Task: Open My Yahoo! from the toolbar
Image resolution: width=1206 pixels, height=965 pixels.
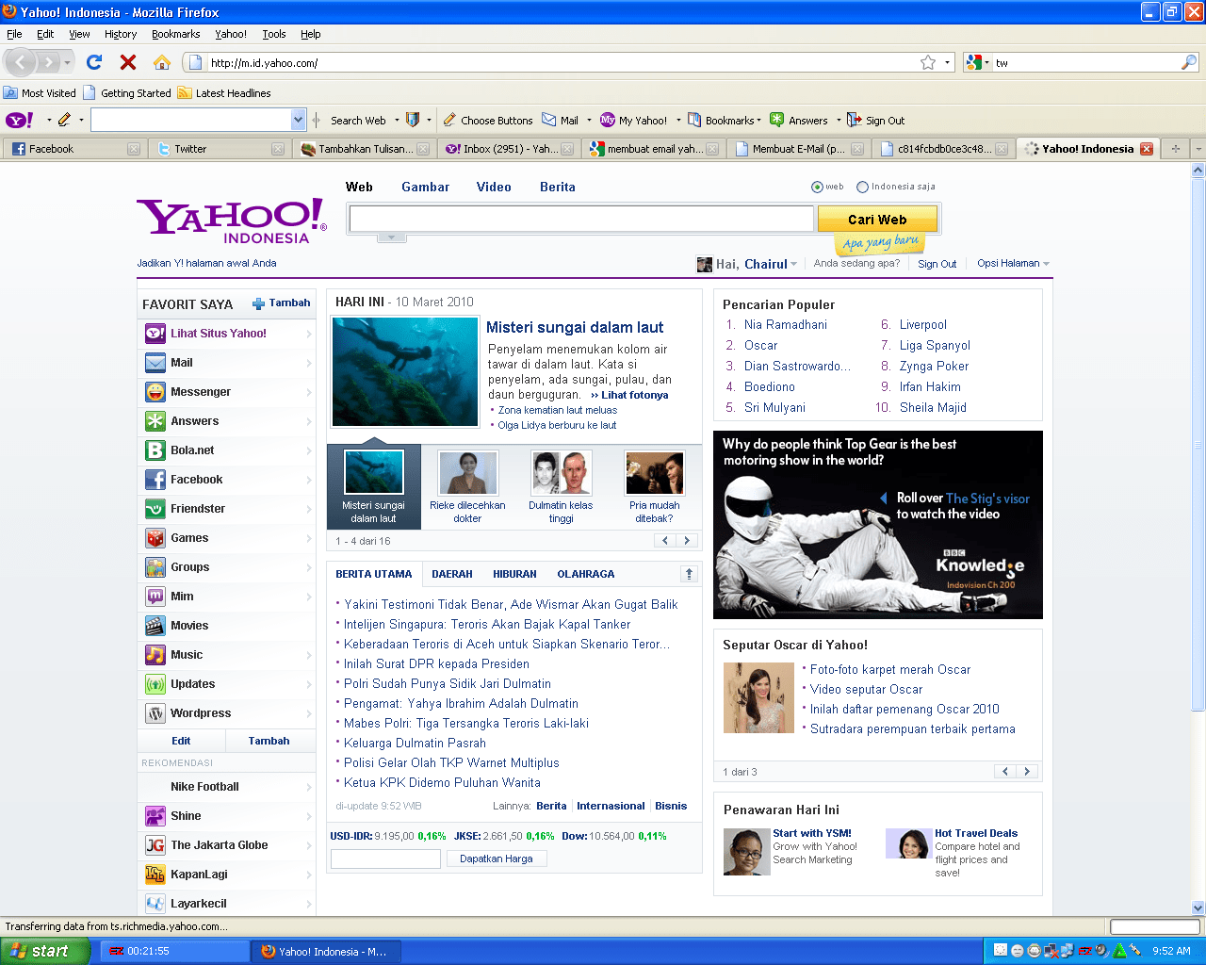Action: pyautogui.click(x=633, y=121)
